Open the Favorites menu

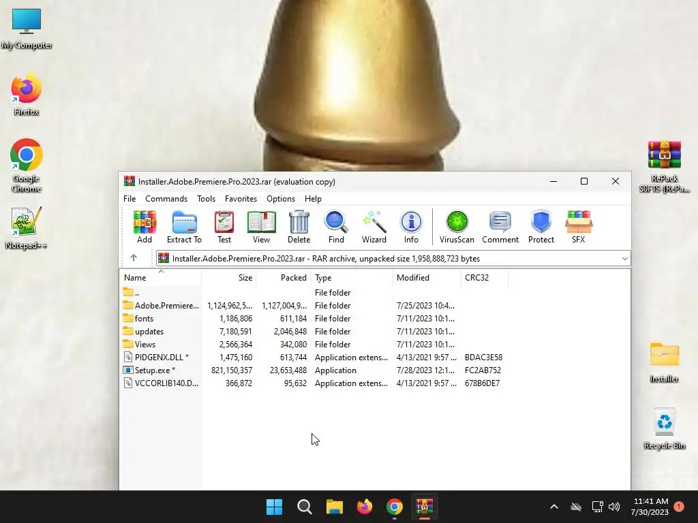[241, 199]
